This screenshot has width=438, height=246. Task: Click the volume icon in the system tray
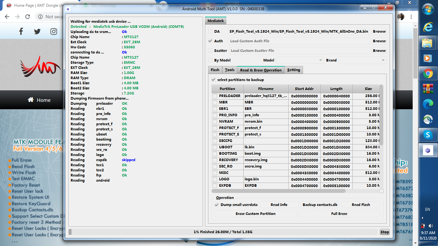431,226
